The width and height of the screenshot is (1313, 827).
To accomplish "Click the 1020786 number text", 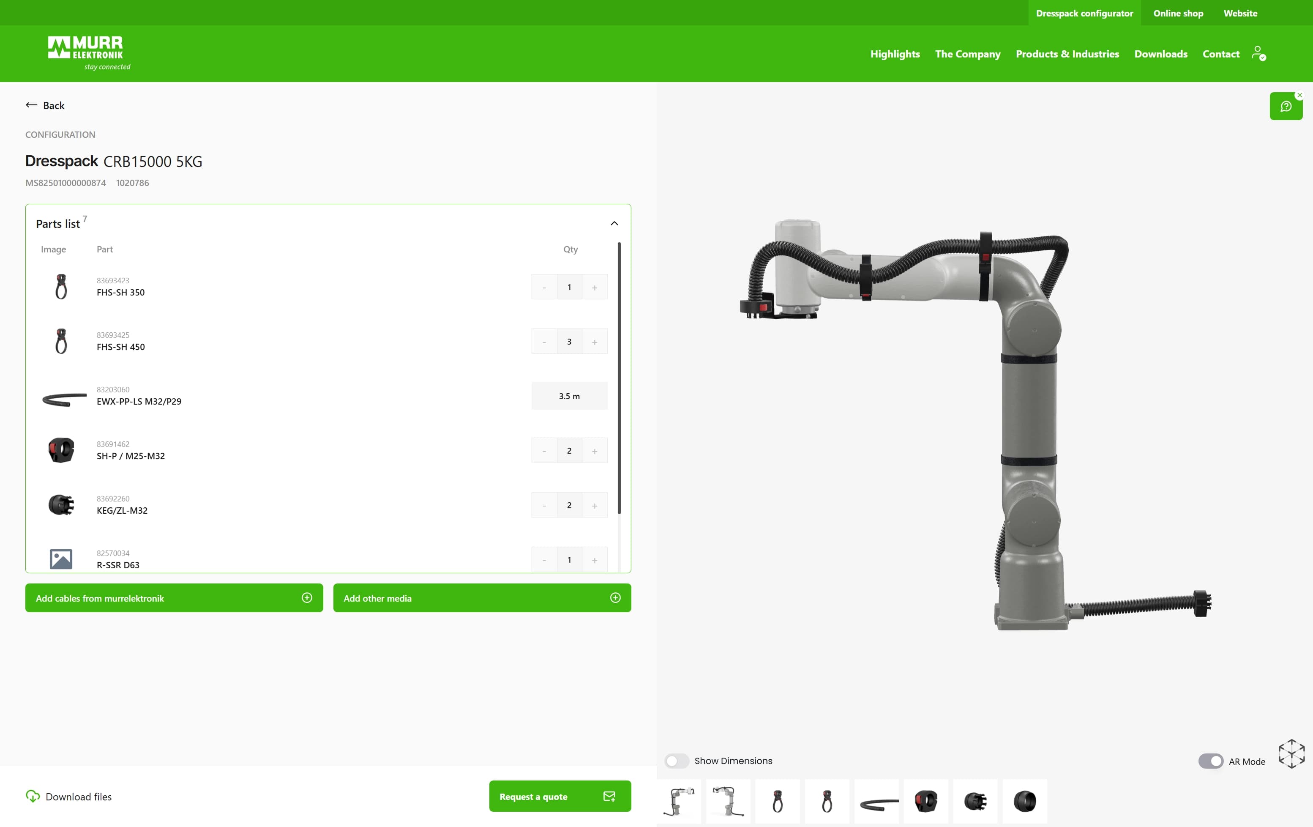I will click(x=133, y=183).
